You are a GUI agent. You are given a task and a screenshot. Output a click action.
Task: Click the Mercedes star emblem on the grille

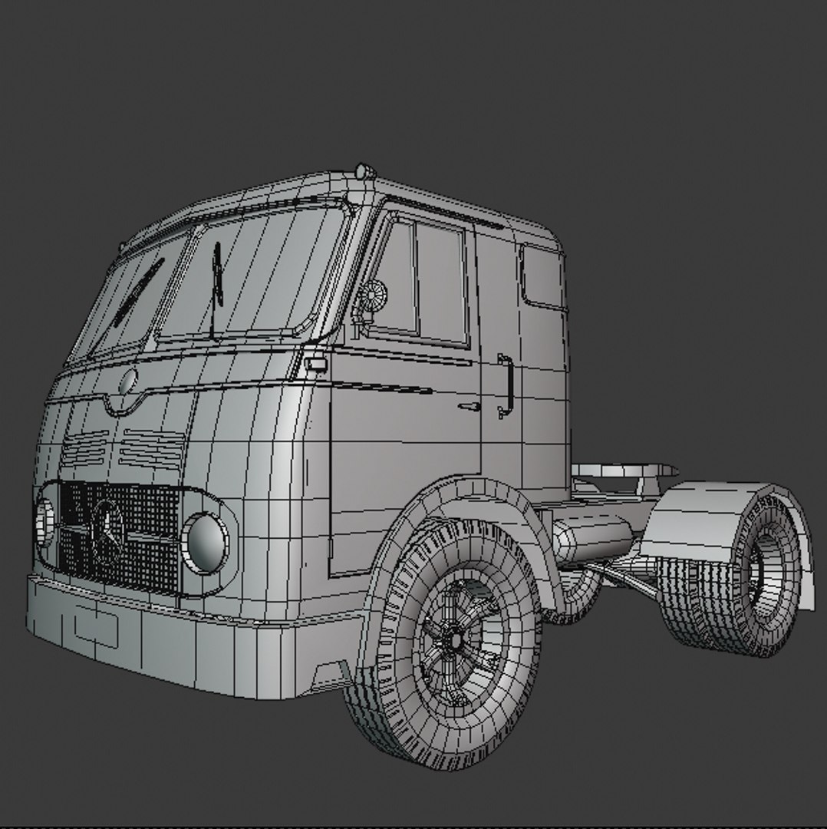point(108,530)
